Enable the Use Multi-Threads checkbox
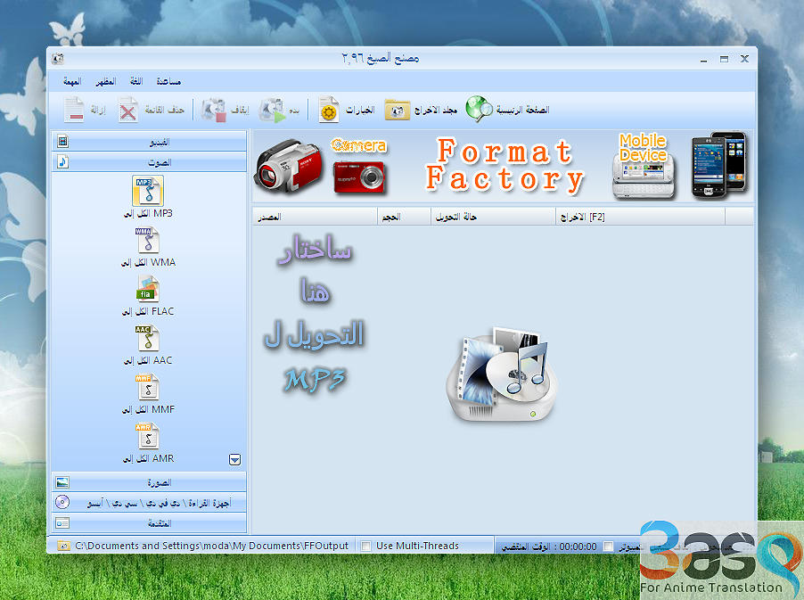 (365, 547)
